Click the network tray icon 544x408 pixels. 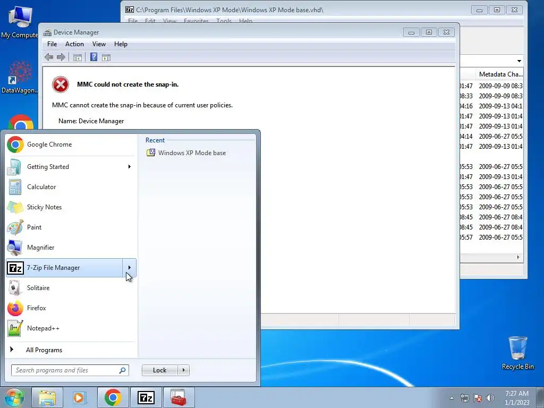coord(464,398)
